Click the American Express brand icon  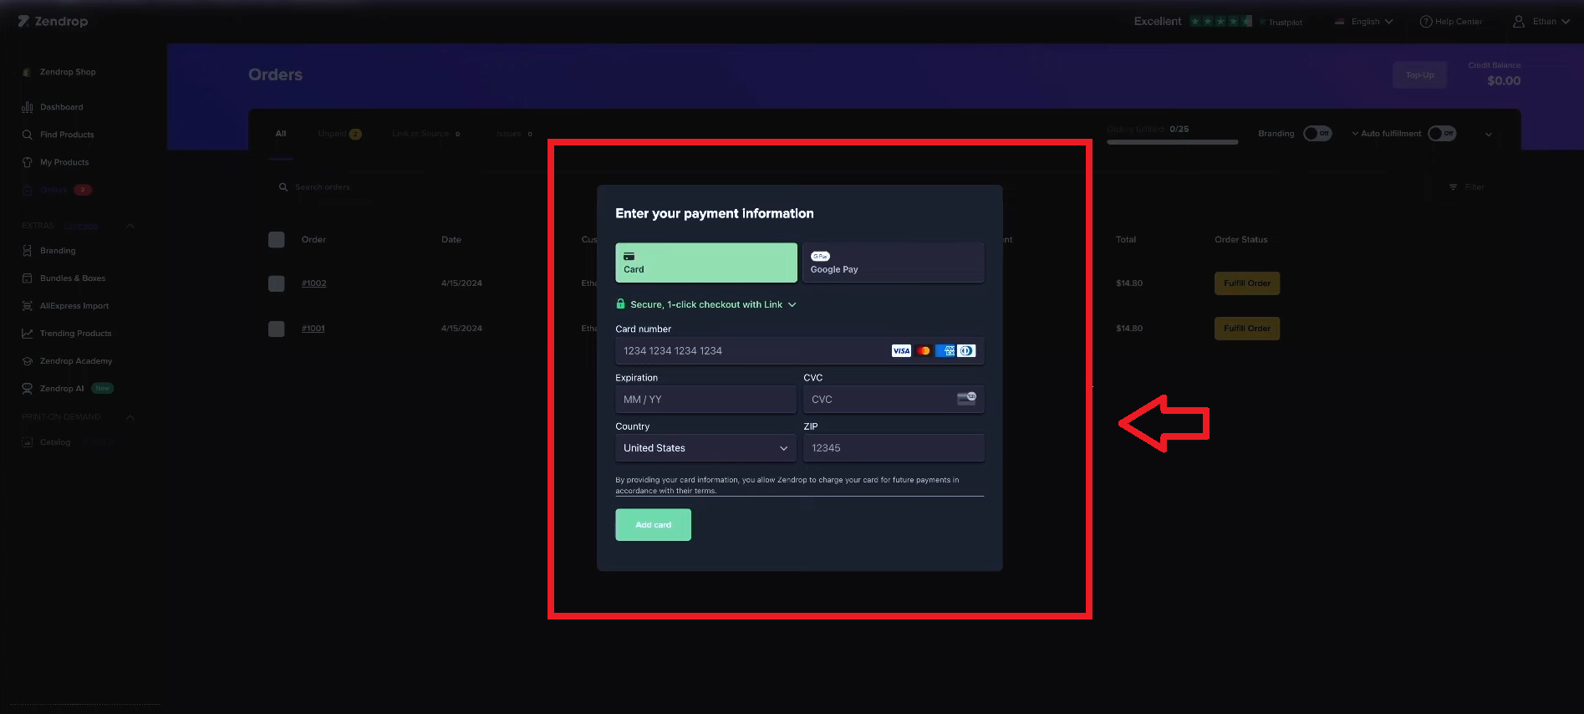pyautogui.click(x=945, y=351)
